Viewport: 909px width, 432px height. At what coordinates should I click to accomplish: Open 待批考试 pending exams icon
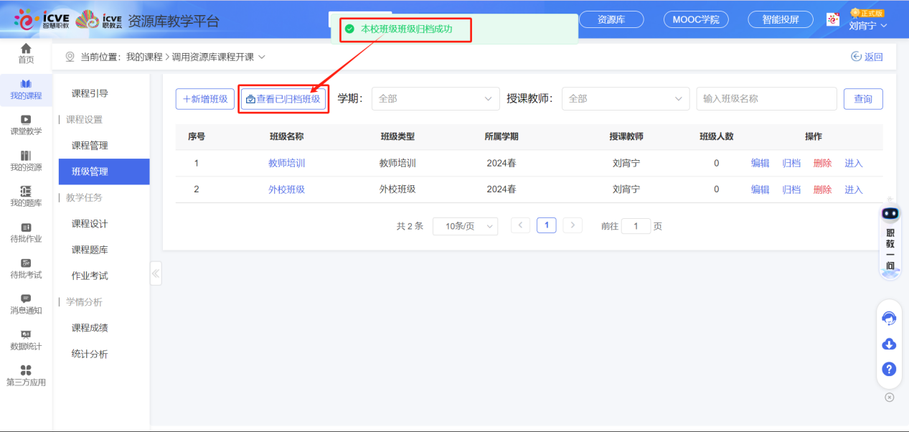(26, 267)
